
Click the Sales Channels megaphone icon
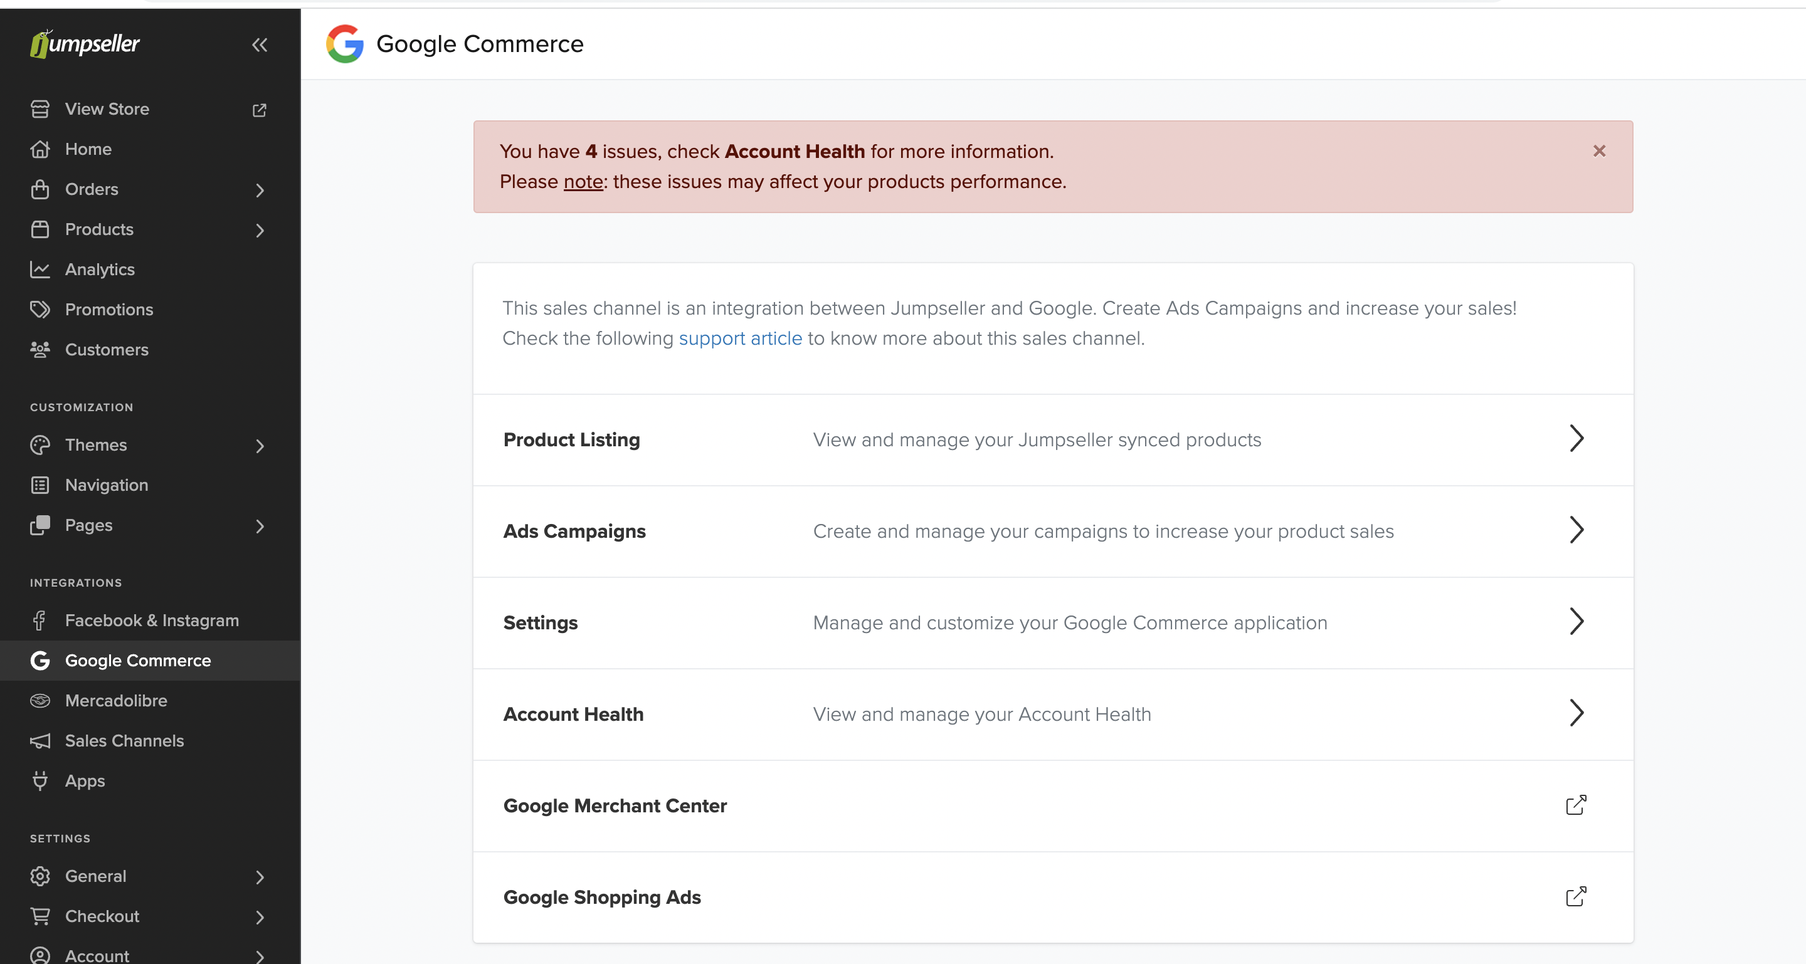(x=40, y=740)
